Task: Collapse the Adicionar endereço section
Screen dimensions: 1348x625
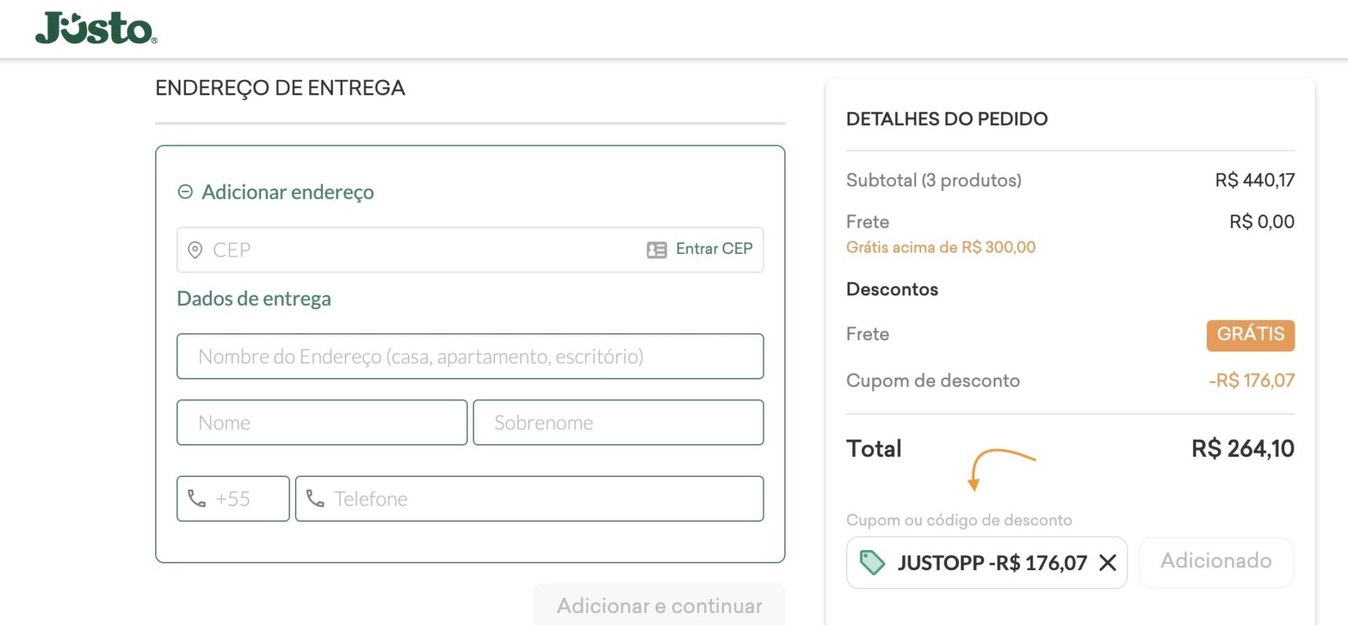Action: [x=185, y=191]
